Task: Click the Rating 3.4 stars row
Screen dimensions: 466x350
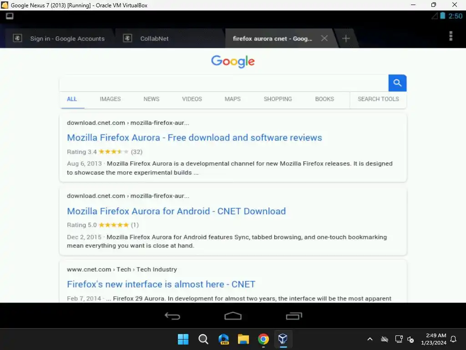Action: tap(105, 152)
